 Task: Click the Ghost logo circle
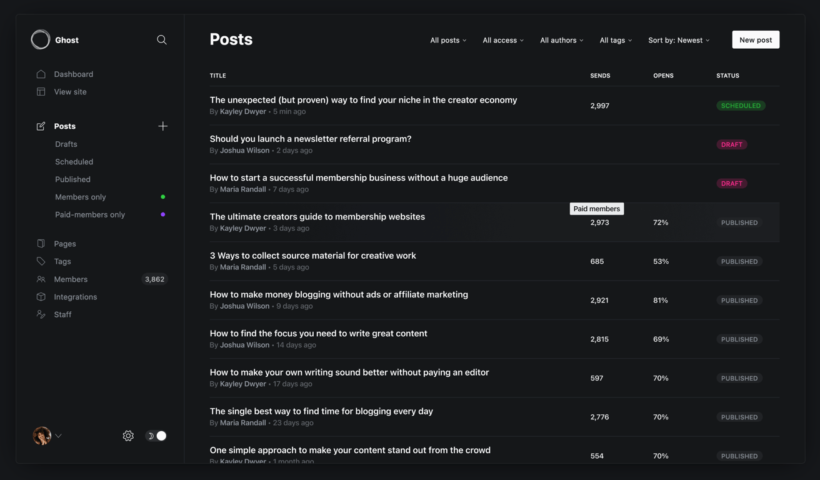tap(41, 39)
